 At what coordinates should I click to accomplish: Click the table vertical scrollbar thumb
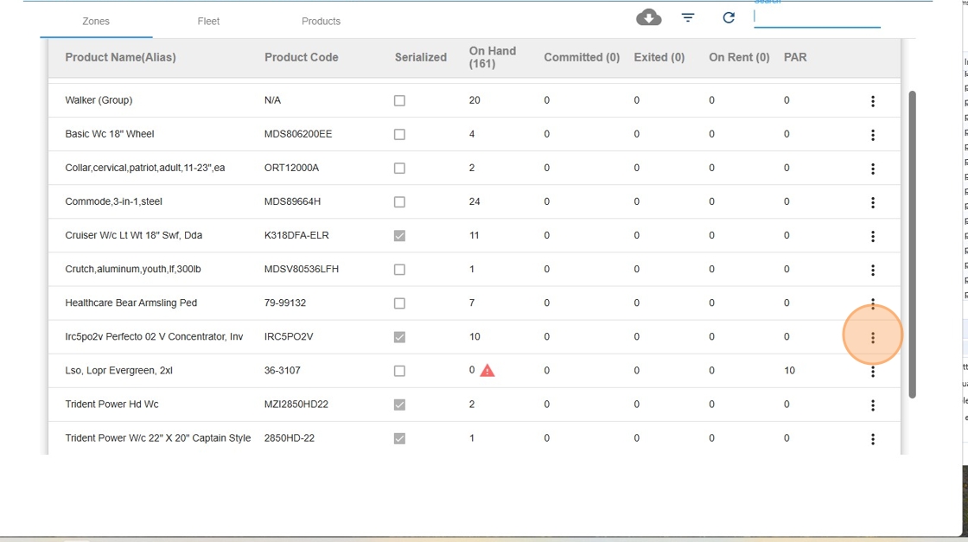[x=913, y=245]
